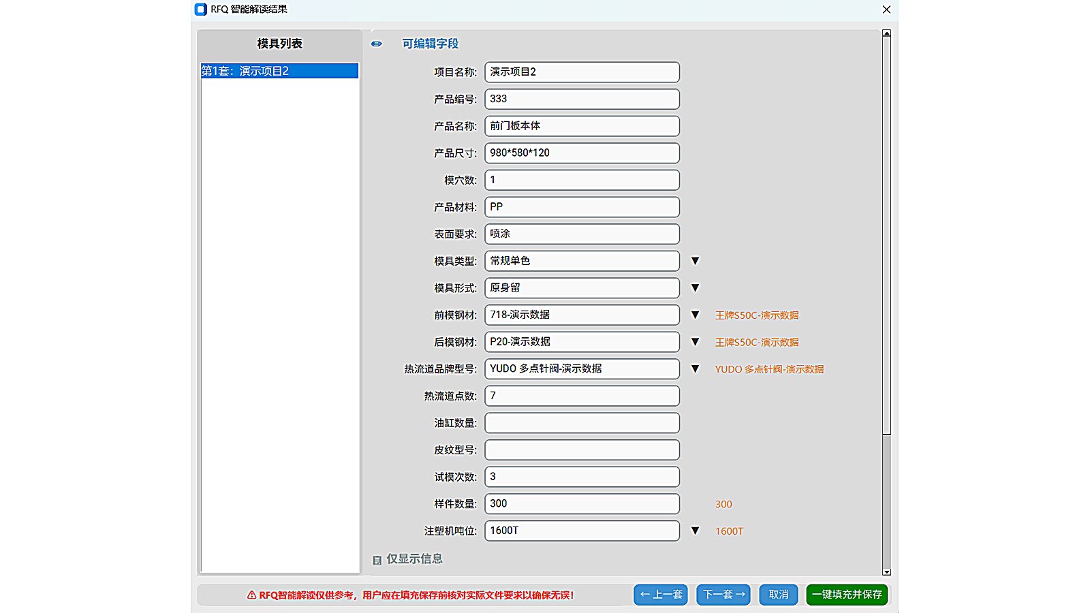
Task: Click the RFQ app icon in title bar
Action: pos(200,10)
